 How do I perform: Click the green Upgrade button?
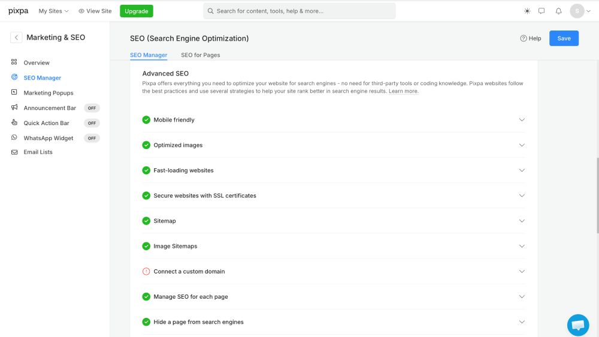point(136,11)
